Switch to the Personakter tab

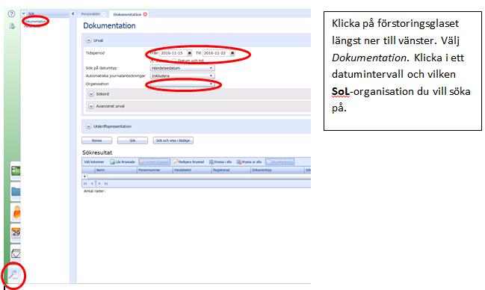point(90,14)
